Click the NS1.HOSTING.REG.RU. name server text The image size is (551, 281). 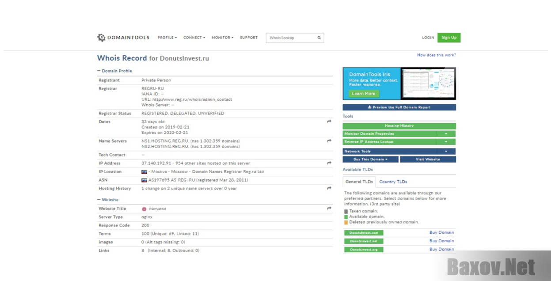[165, 141]
